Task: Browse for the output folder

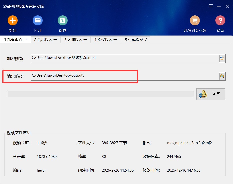Action: tap(222, 76)
